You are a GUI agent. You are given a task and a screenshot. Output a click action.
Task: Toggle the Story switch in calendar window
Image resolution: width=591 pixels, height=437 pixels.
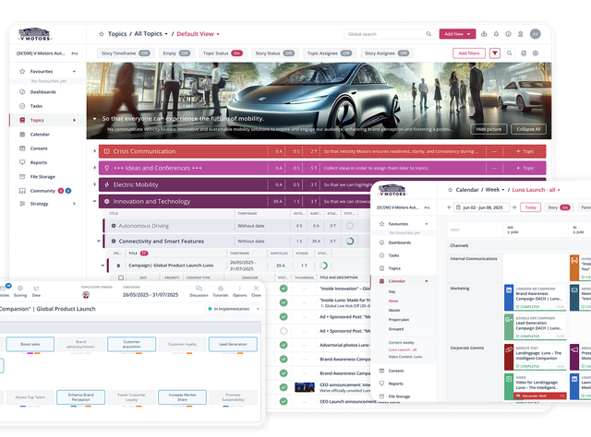565,207
